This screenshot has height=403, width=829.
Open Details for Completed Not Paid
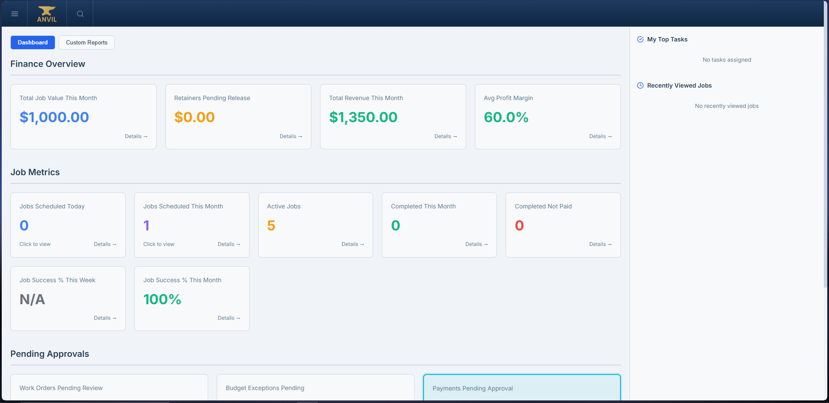coord(600,244)
